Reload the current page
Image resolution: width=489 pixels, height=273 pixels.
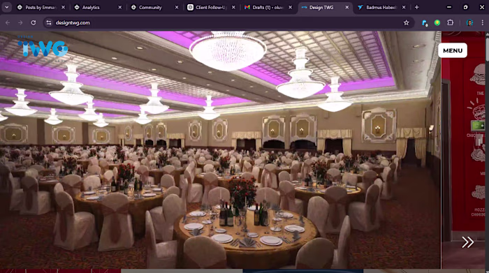[x=34, y=23]
